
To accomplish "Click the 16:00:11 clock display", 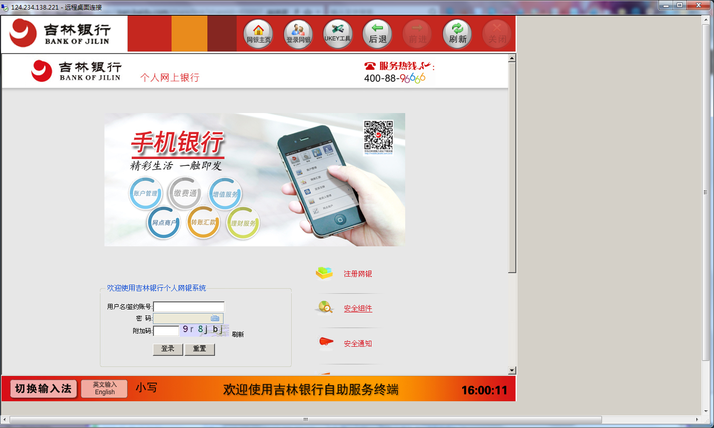I will pyautogui.click(x=484, y=390).
